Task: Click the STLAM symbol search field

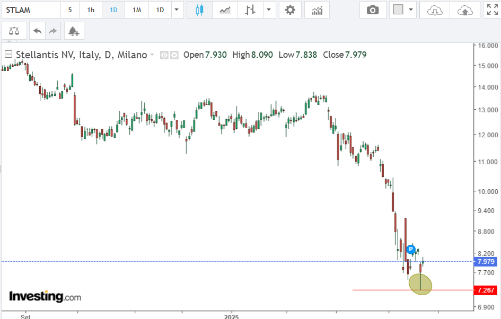Action: pos(31,10)
